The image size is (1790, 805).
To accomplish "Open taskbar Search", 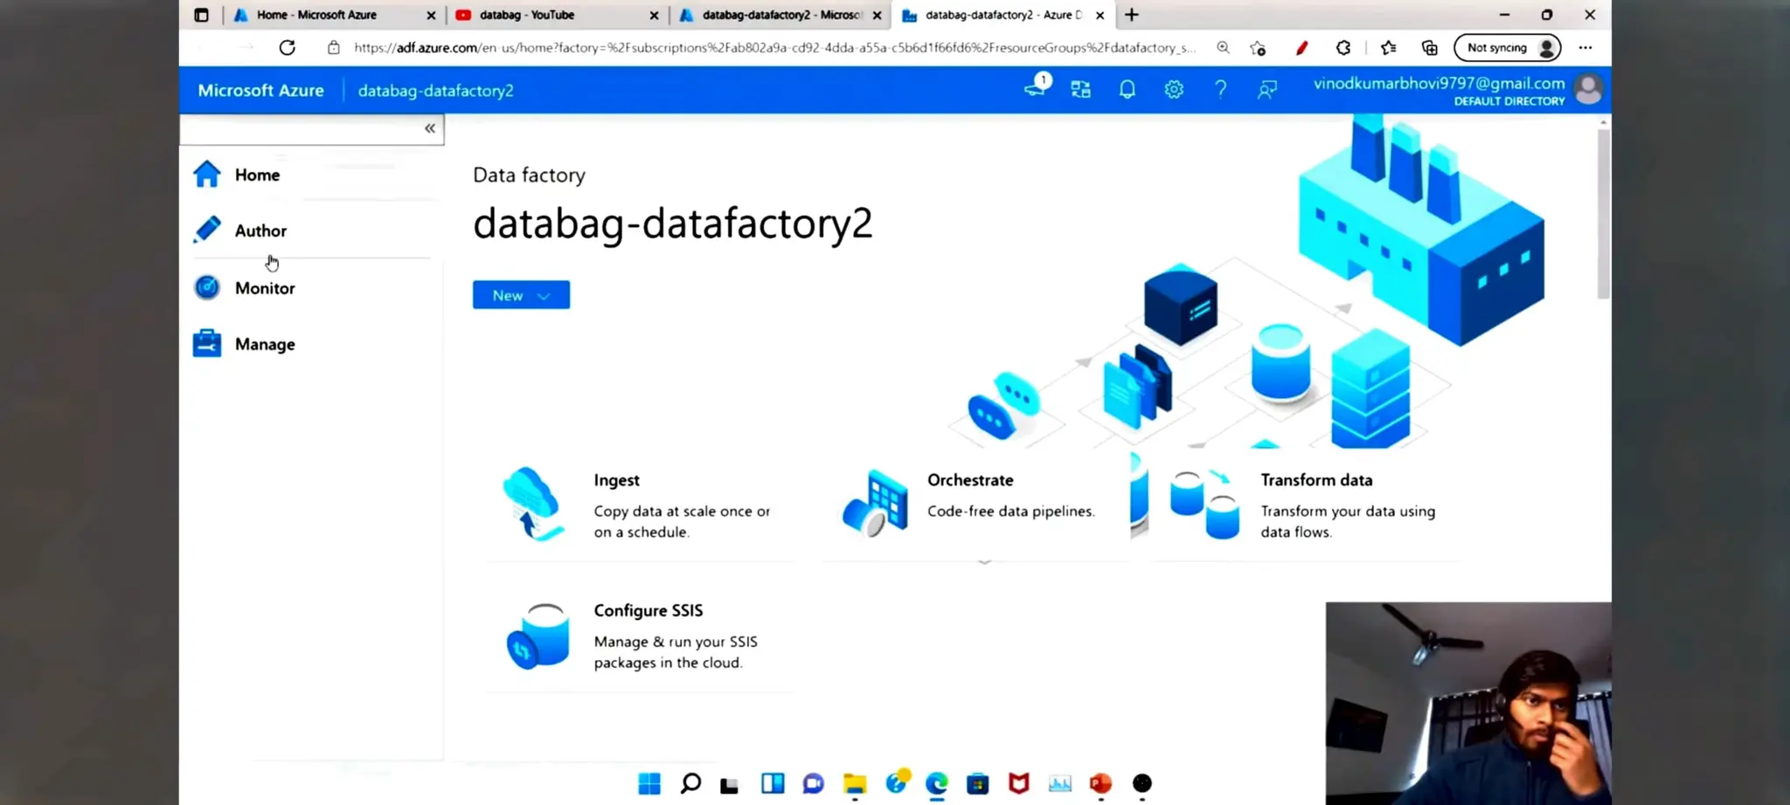I will [690, 783].
